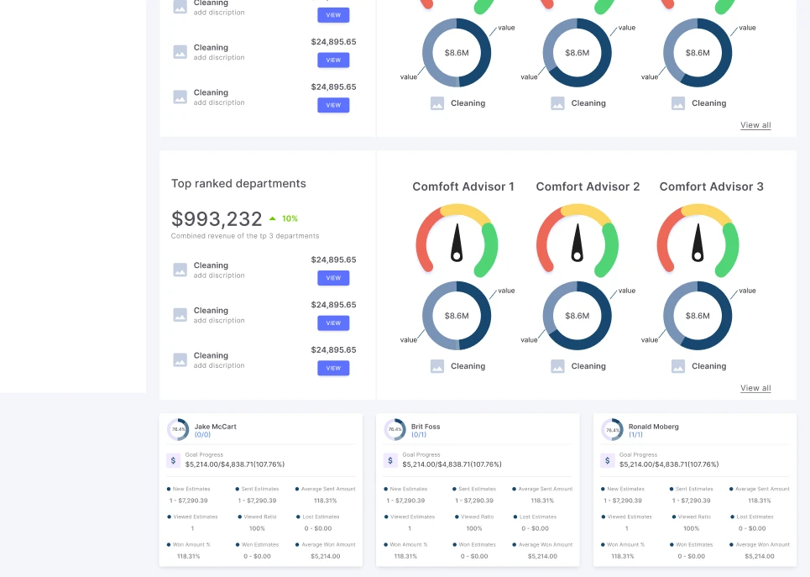Click image placeholder under Comfort Advisor 3 donut

coord(677,366)
